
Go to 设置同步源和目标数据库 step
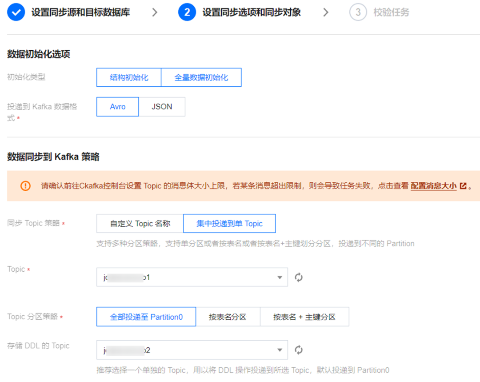point(80,12)
